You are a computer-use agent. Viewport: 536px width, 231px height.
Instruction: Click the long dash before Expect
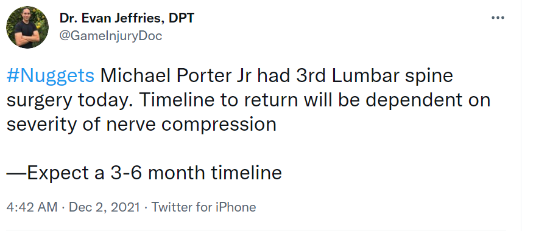[x=16, y=173]
